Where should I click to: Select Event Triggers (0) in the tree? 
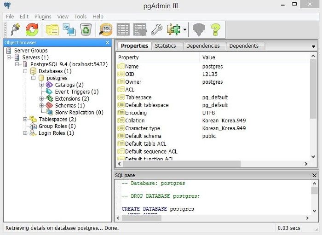click(77, 92)
